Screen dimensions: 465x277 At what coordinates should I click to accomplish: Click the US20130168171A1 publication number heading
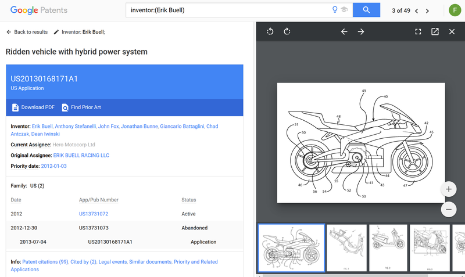coord(44,79)
